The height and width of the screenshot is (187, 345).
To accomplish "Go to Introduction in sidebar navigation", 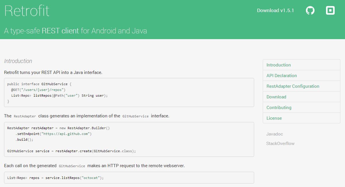I will coord(302,65).
